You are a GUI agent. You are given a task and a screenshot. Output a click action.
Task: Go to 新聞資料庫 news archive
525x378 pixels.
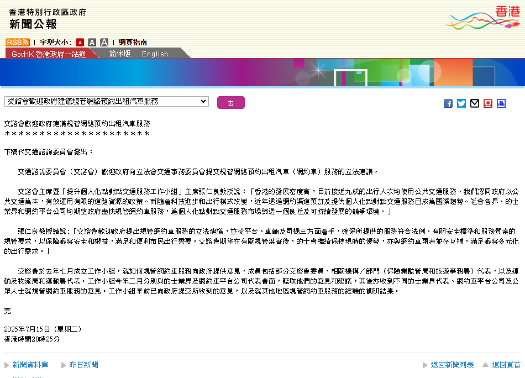tap(30, 365)
